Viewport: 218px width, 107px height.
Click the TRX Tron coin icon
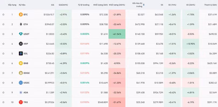pos(21,102)
